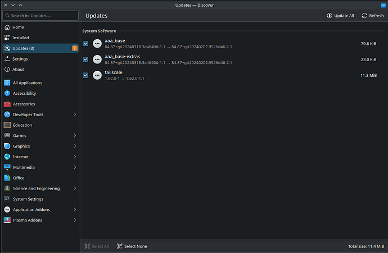Open the Installed section
388x253 pixels.
point(20,38)
